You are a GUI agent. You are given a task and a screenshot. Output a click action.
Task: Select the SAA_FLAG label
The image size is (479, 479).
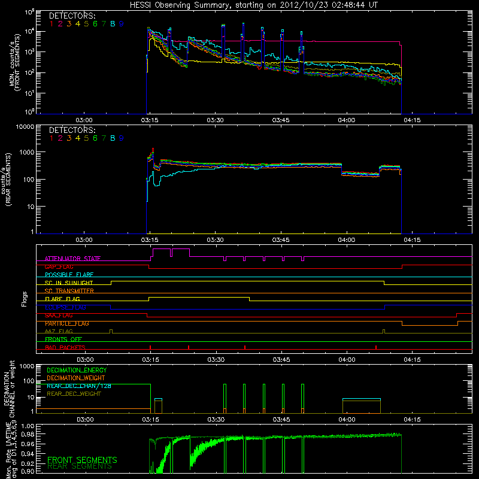coord(59,316)
